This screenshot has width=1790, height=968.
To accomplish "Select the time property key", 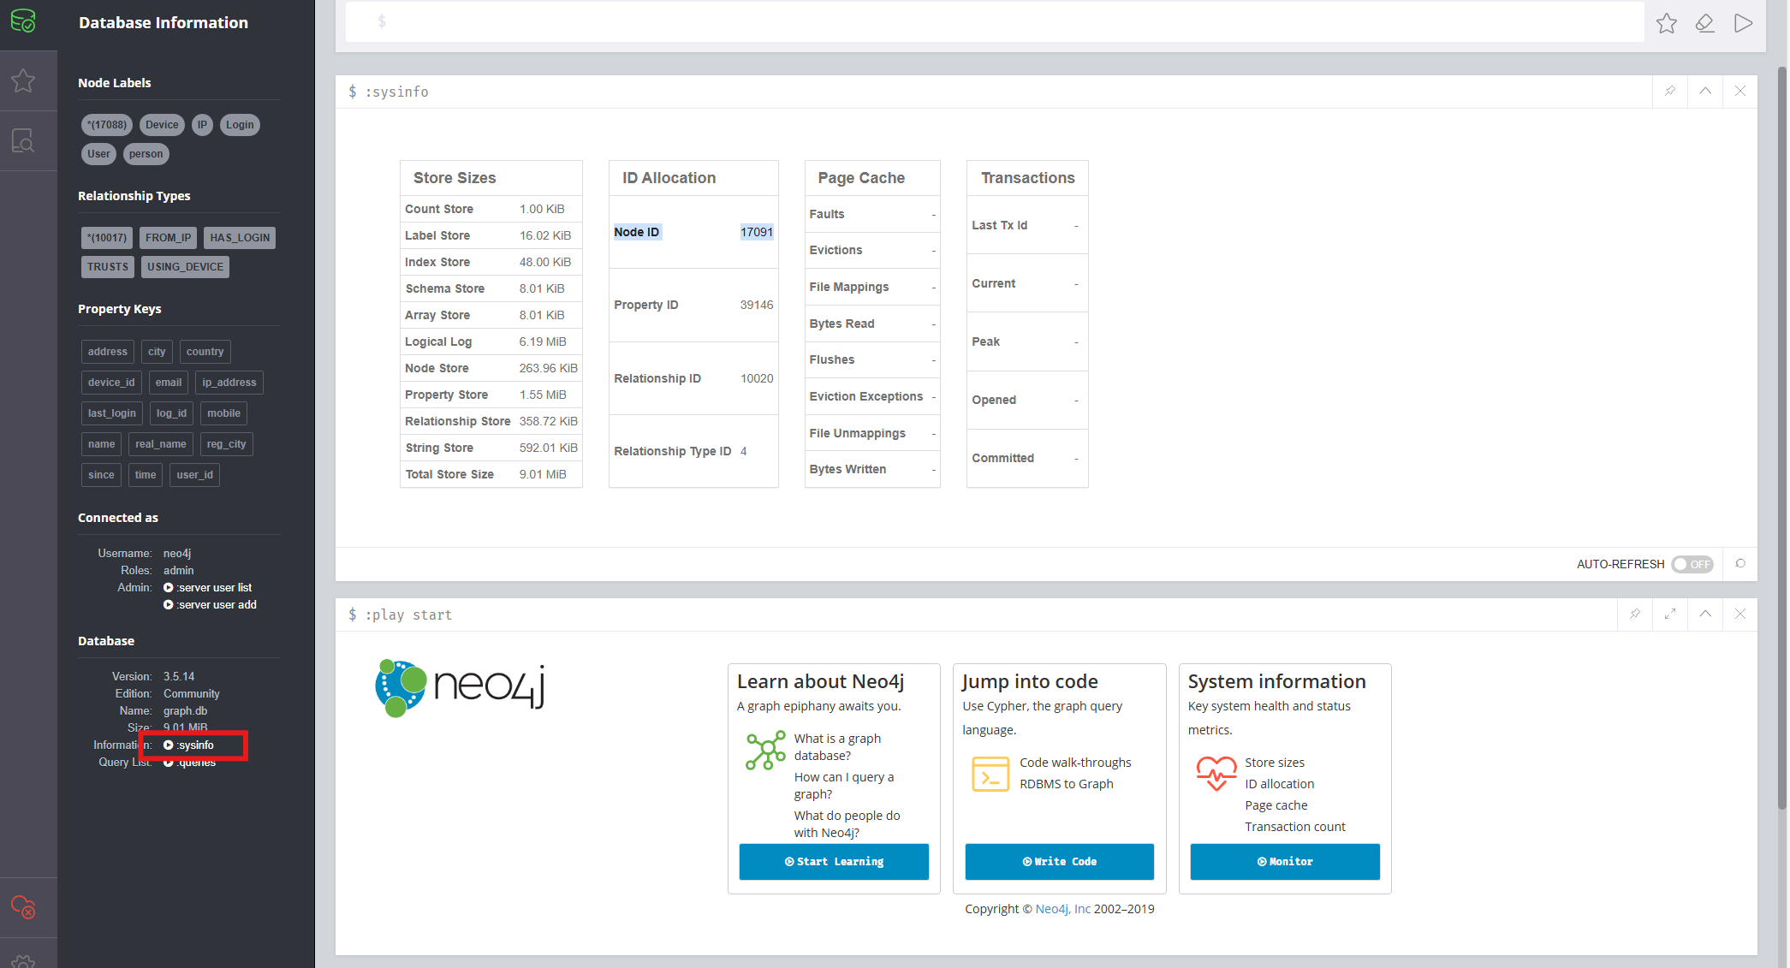I will click(x=146, y=475).
